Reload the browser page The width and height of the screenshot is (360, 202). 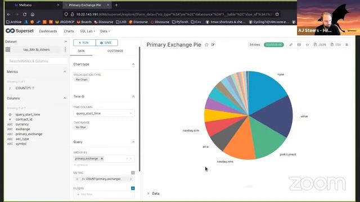pyautogui.click(x=25, y=14)
